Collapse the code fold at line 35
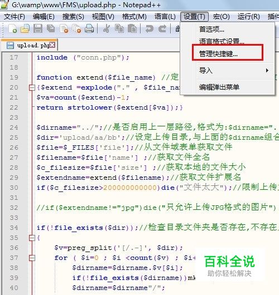The height and width of the screenshot is (295, 279). [32, 238]
